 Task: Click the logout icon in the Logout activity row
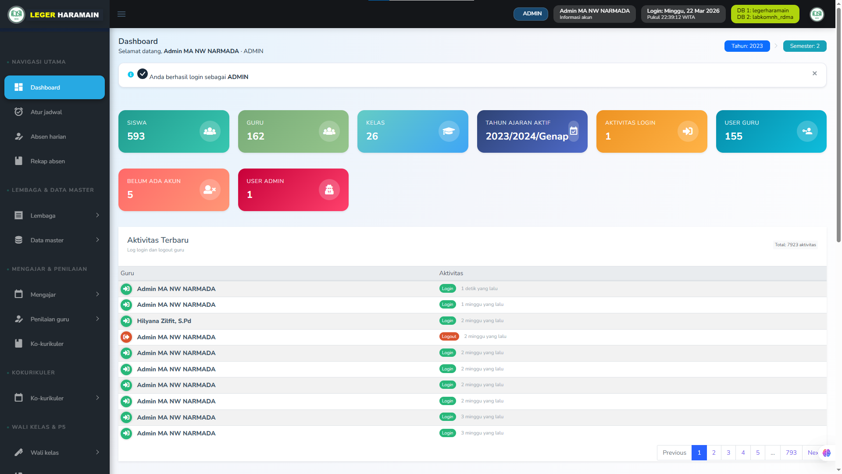coord(126,337)
